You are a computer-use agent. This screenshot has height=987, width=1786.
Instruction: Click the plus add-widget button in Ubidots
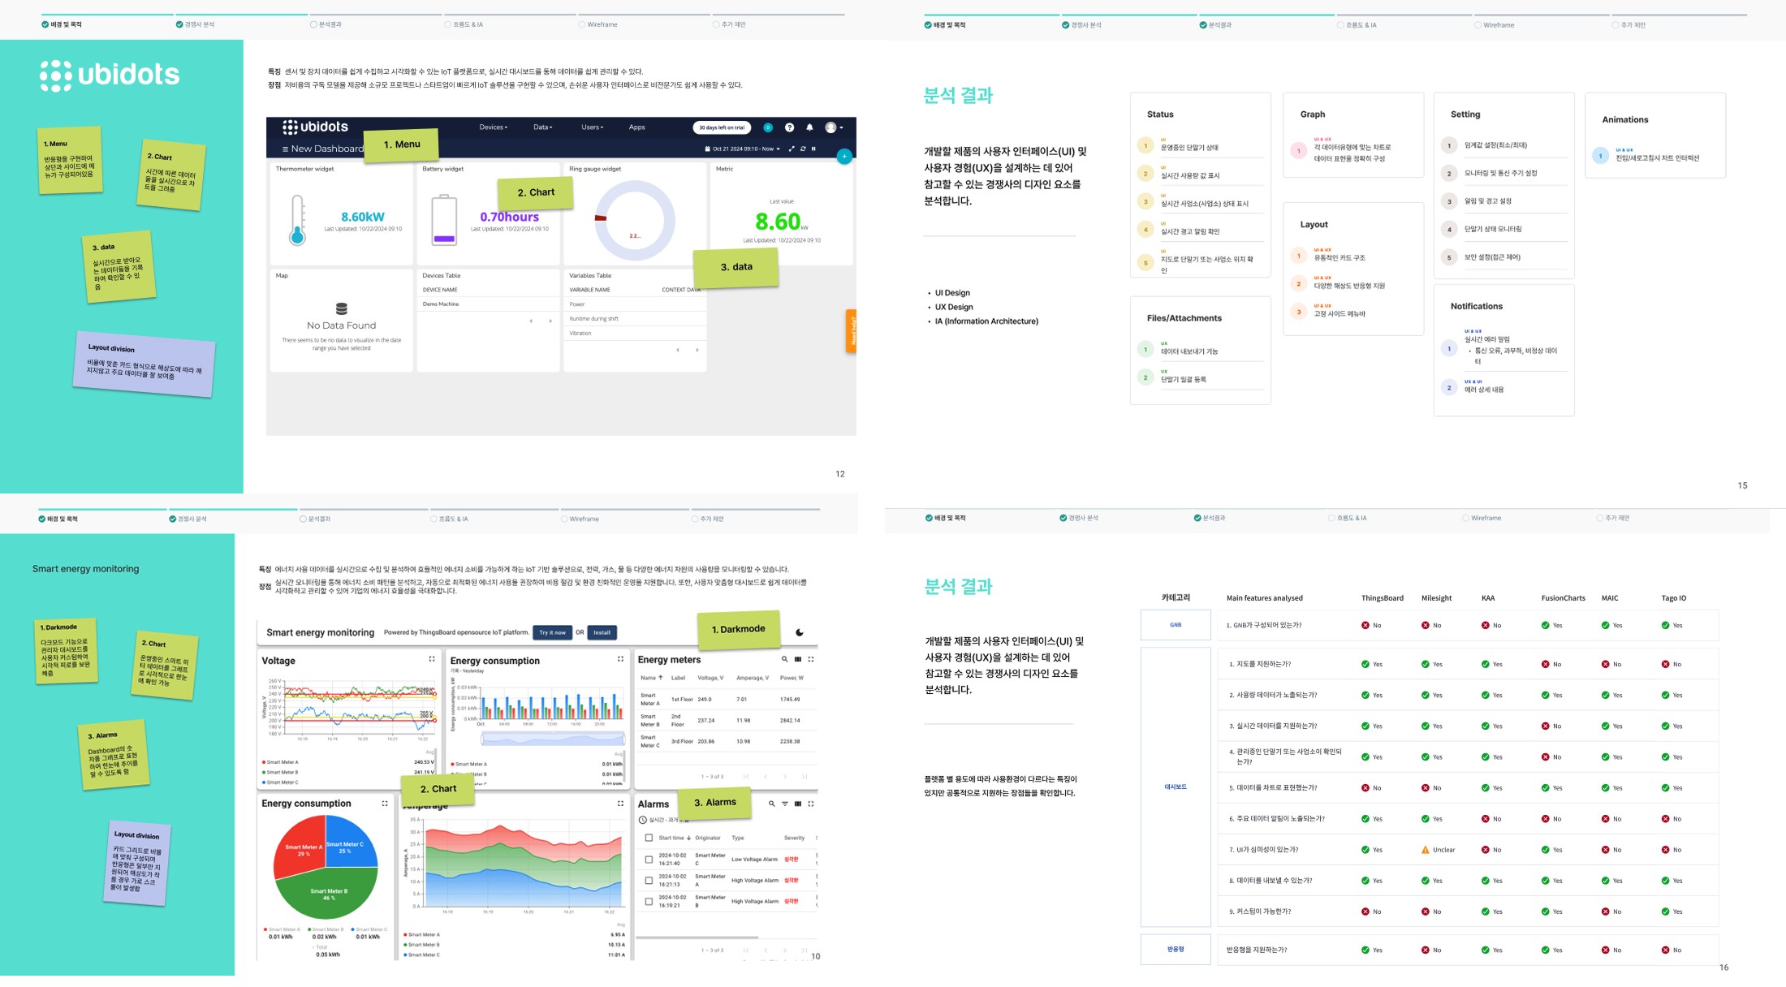point(844,156)
